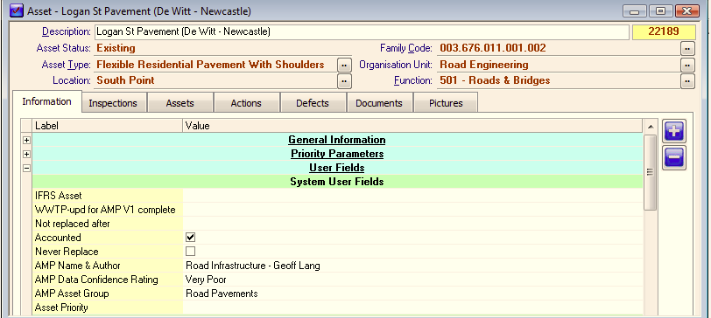This screenshot has height=318, width=711.
Task: Open the Documents tab
Action: coord(379,103)
